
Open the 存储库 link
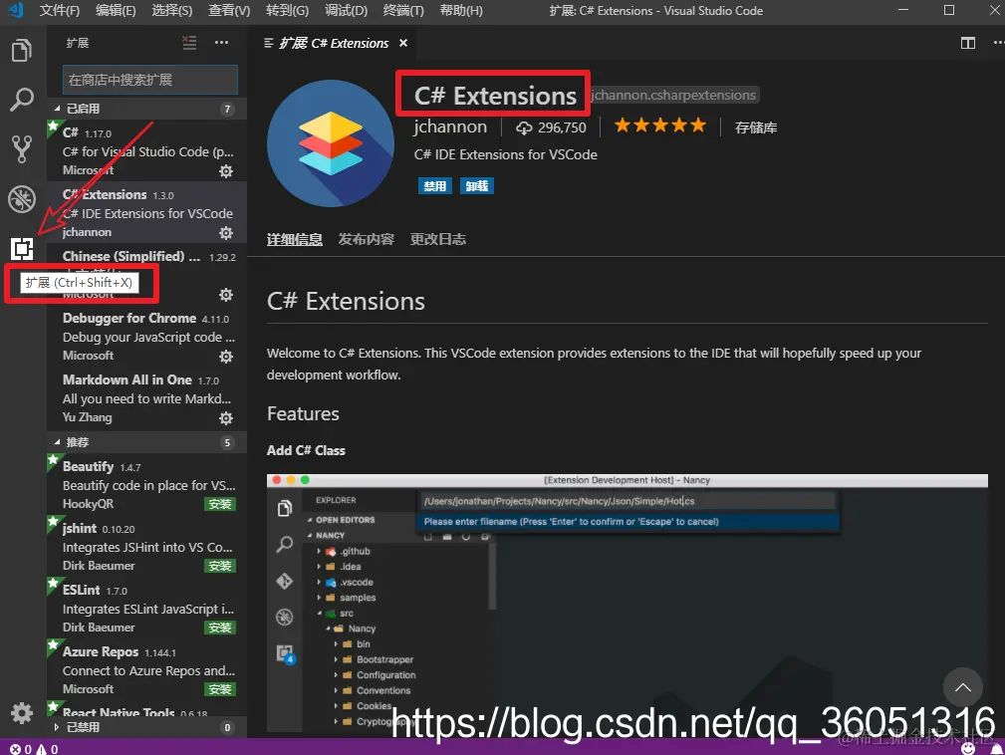tap(756, 127)
